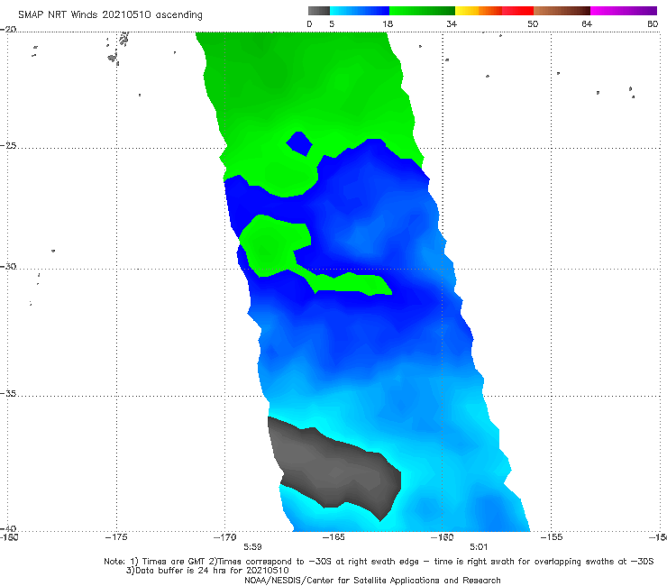The image size is (667, 586).
Task: Click the small blue diamond inside the green area
Action: pyautogui.click(x=299, y=144)
